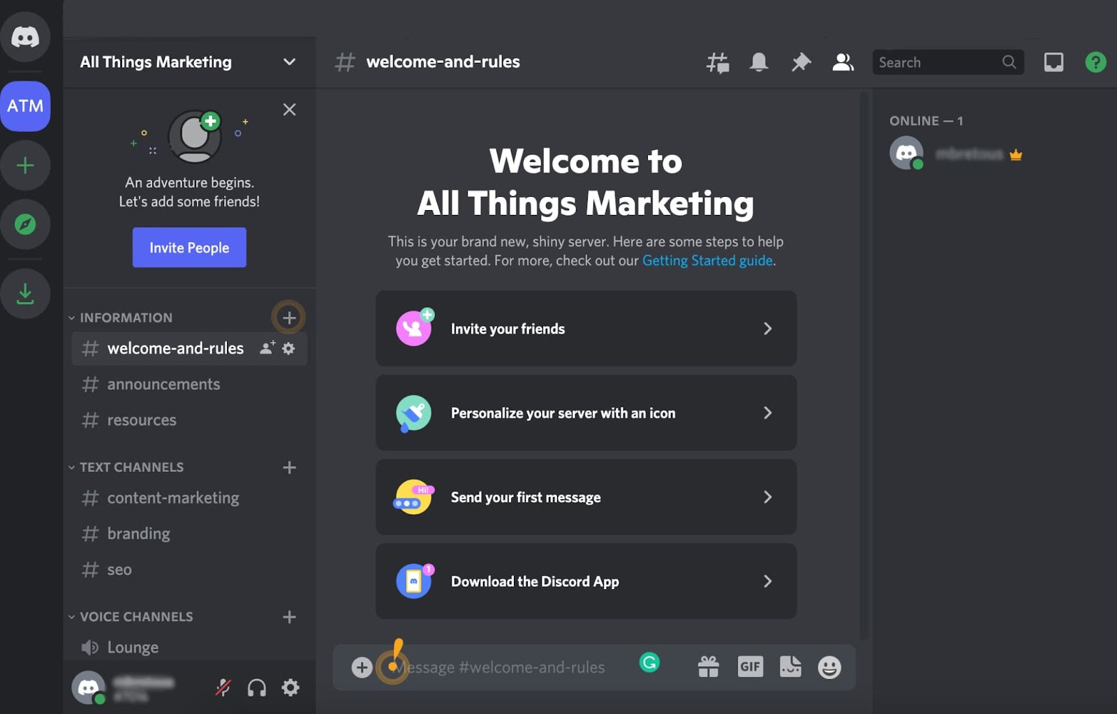Switch to the content-marketing channel
This screenshot has width=1117, height=714.
(x=173, y=498)
